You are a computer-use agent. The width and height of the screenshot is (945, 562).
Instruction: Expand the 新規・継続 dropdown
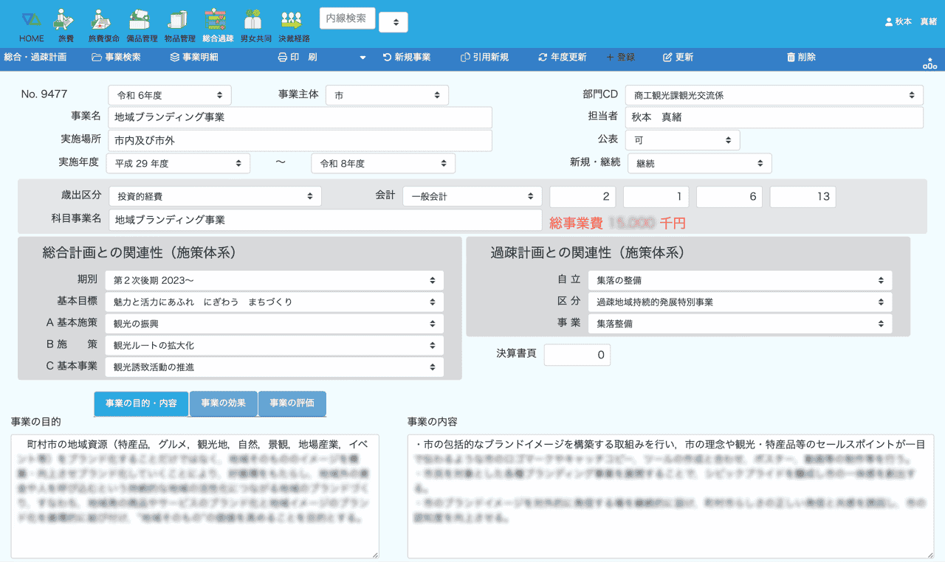(699, 164)
